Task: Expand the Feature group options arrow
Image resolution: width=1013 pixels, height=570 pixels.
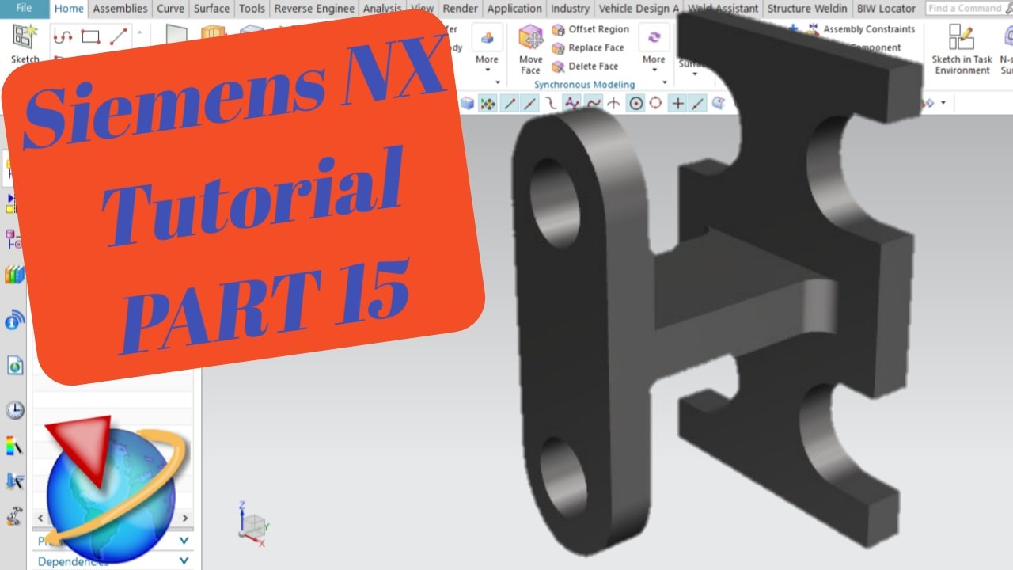Action: (x=498, y=82)
